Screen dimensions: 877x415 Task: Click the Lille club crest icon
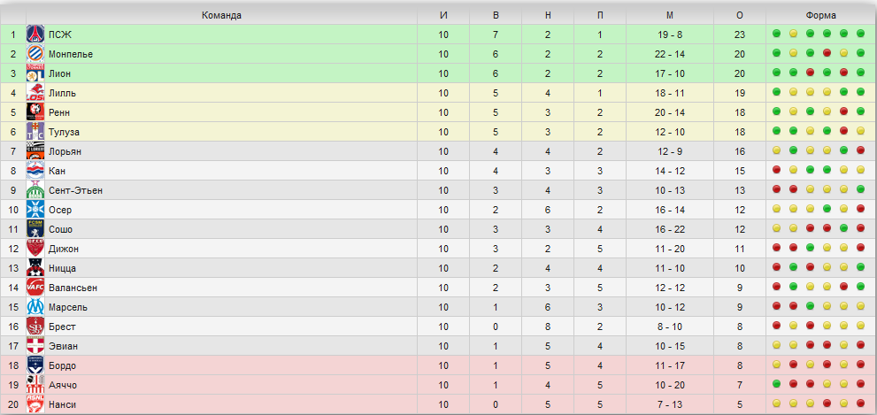coord(35,94)
